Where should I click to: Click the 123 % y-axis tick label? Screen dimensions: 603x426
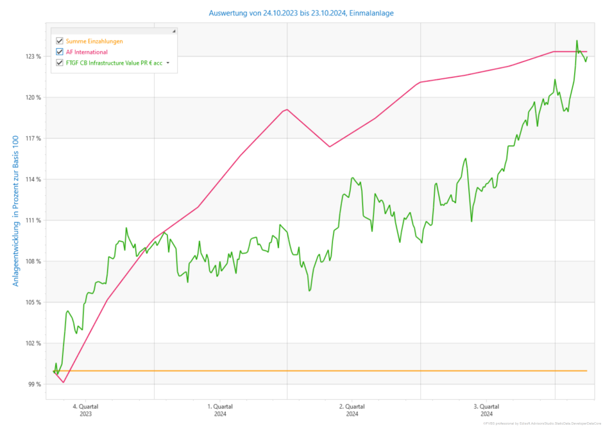pyautogui.click(x=33, y=56)
